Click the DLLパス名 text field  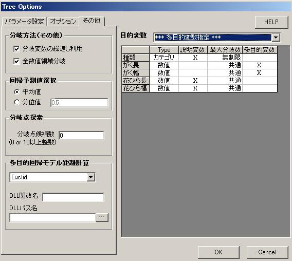point(52,218)
